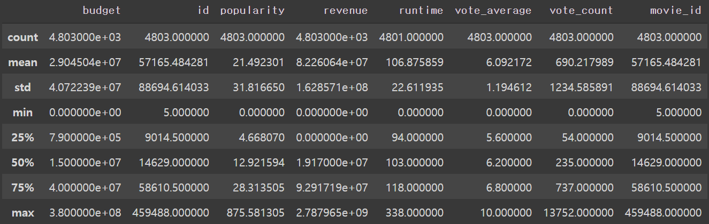709x224 pixels.
Task: Select budget std value 4.072239e+07
Action: pyautogui.click(x=85, y=87)
